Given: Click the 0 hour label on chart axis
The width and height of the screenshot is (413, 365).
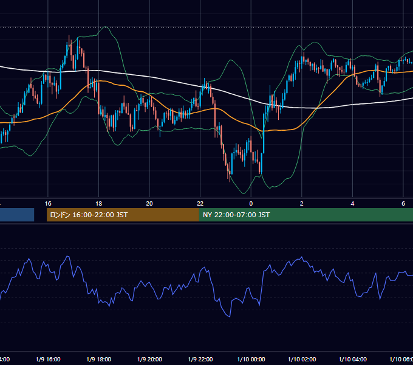Looking at the screenshot, I should tap(251, 204).
